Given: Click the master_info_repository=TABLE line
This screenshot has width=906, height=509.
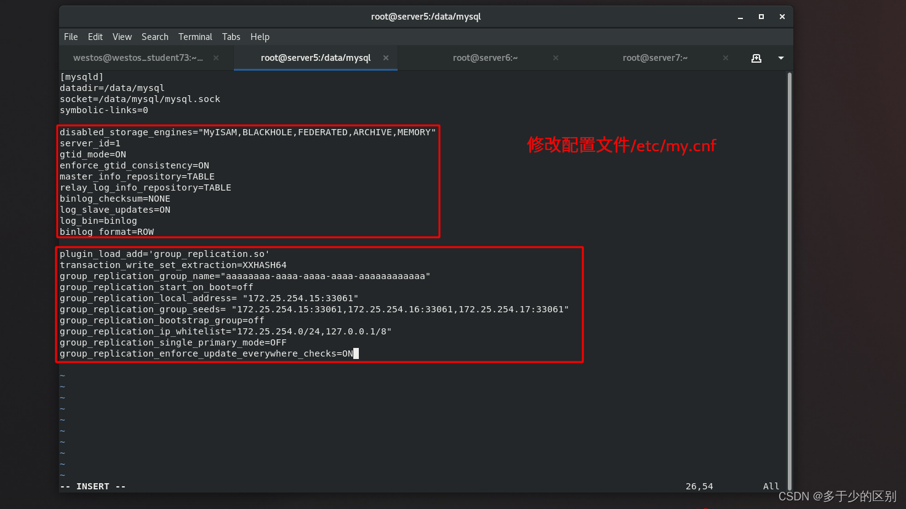Looking at the screenshot, I should [137, 176].
